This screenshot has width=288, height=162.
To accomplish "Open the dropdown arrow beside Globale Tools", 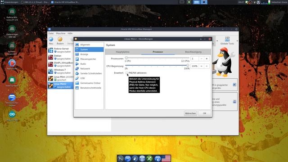I will click(x=237, y=41).
